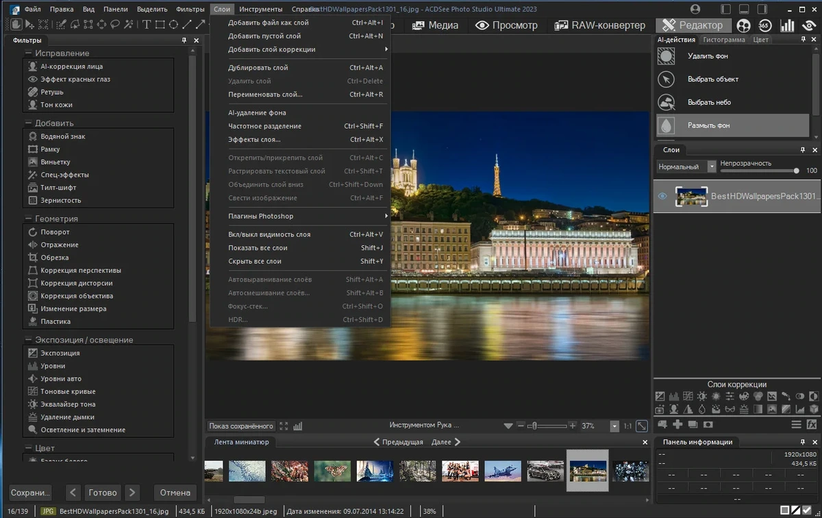Toggle bottom panel layout button in title bar

(x=744, y=9)
